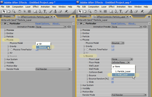Select the Hand tool in left toolbar

(9, 11)
